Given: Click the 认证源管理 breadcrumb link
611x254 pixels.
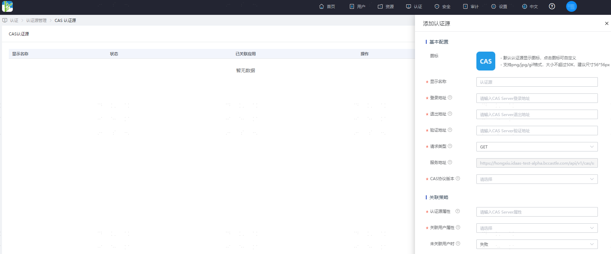Looking at the screenshot, I should click(36, 21).
